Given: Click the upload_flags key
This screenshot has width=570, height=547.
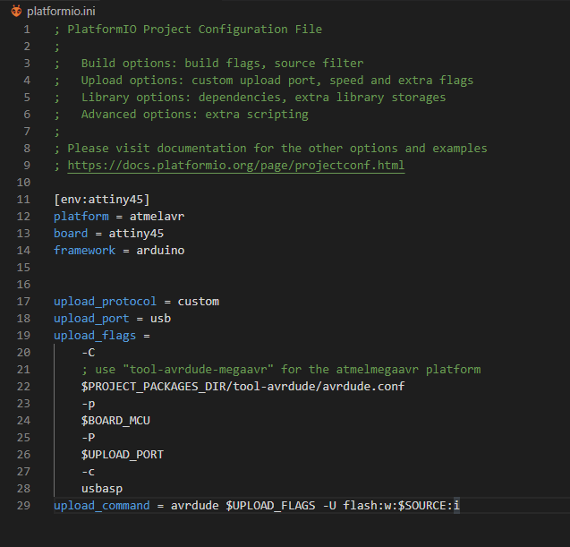Looking at the screenshot, I should point(95,336).
